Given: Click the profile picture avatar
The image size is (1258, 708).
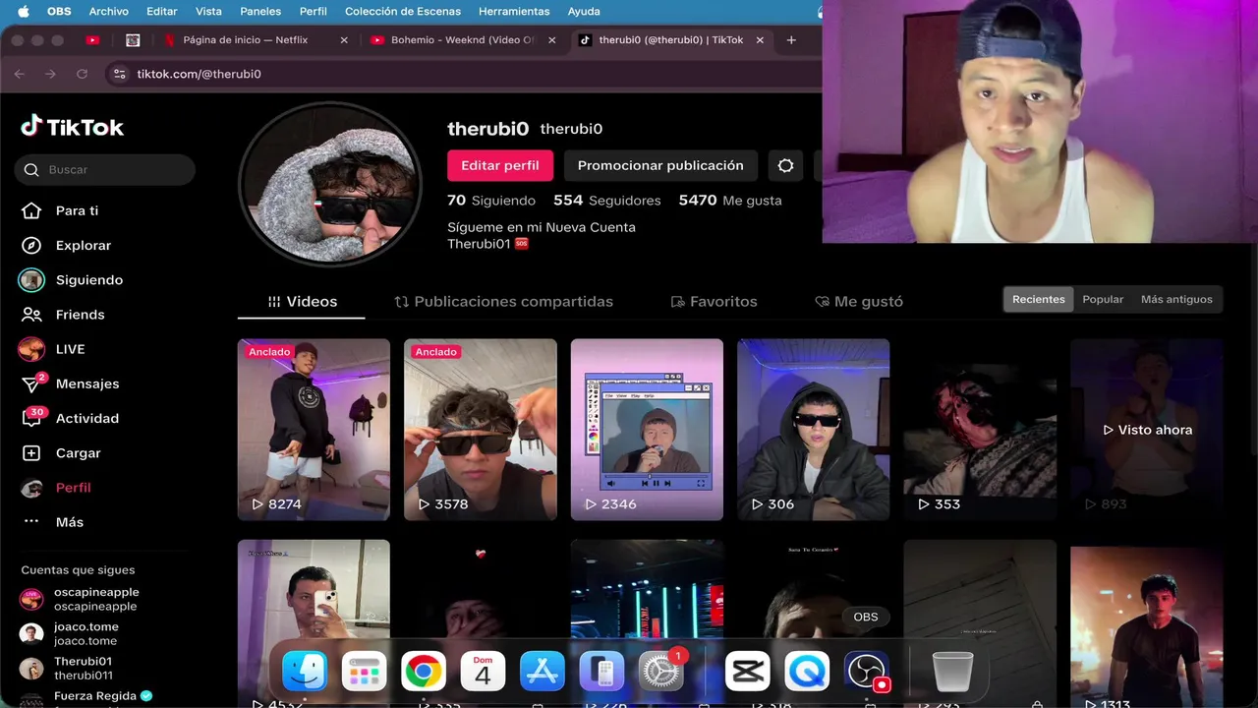Looking at the screenshot, I should click(330, 184).
